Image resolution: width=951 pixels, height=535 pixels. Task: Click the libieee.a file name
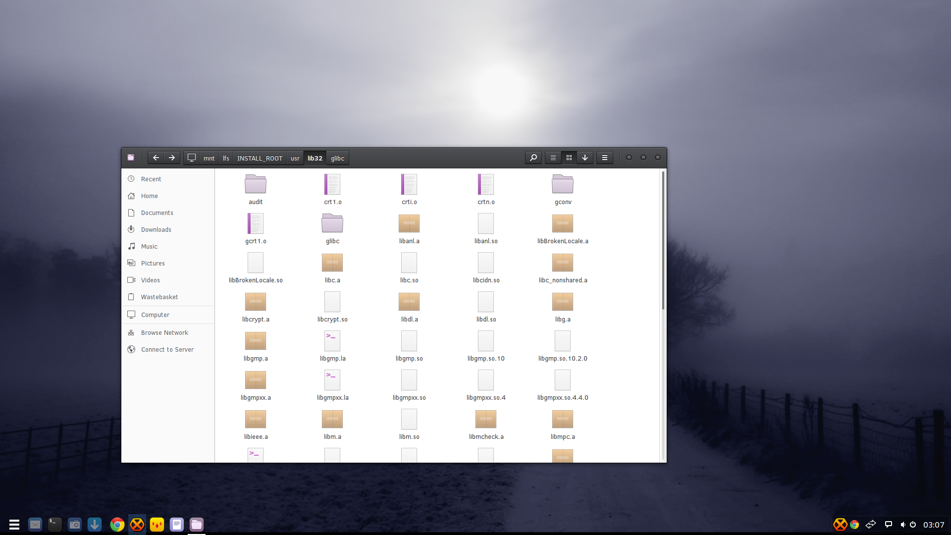[256, 437]
